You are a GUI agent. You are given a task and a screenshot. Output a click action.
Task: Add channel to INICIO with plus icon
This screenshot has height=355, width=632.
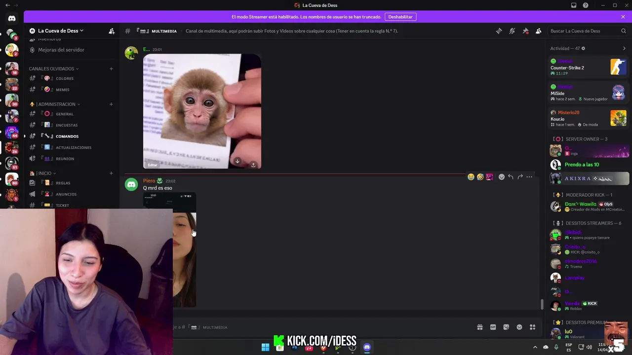[111, 173]
